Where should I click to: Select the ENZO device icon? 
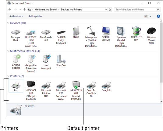(x=76, y=31)
